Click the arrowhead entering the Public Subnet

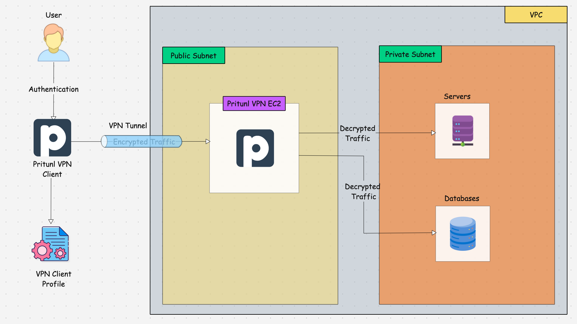(x=208, y=141)
